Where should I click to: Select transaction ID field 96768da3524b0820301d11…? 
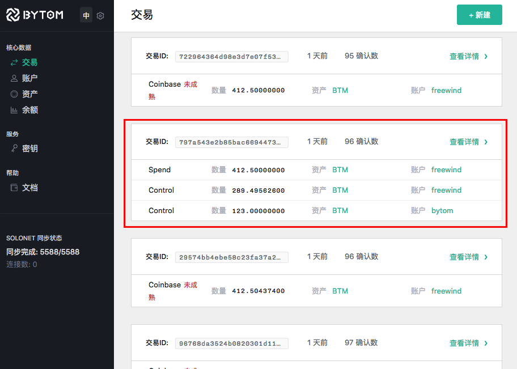(231, 343)
